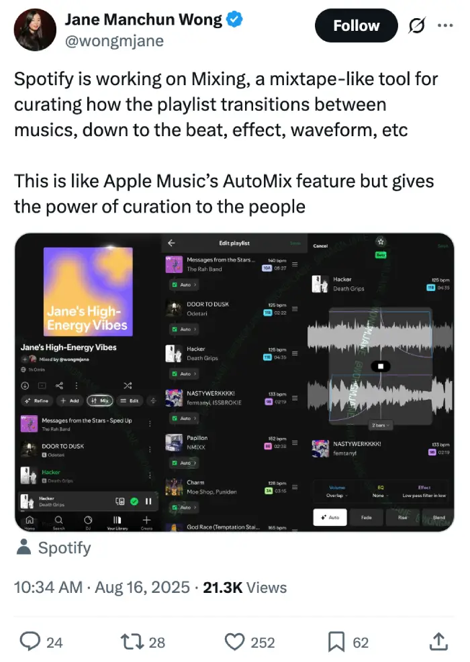The height and width of the screenshot is (662, 470).
Task: Toggle the Mix button in playlist
Action: (x=100, y=400)
